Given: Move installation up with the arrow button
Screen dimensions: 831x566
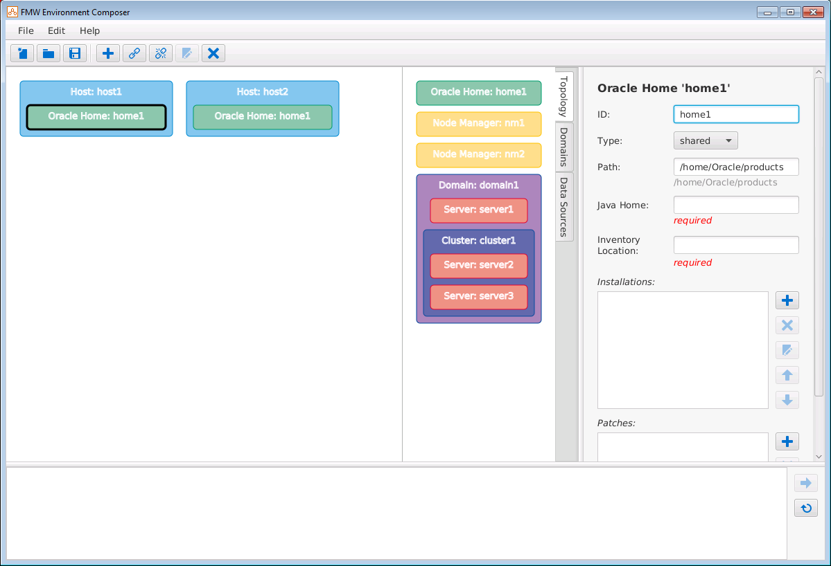Looking at the screenshot, I should [787, 375].
